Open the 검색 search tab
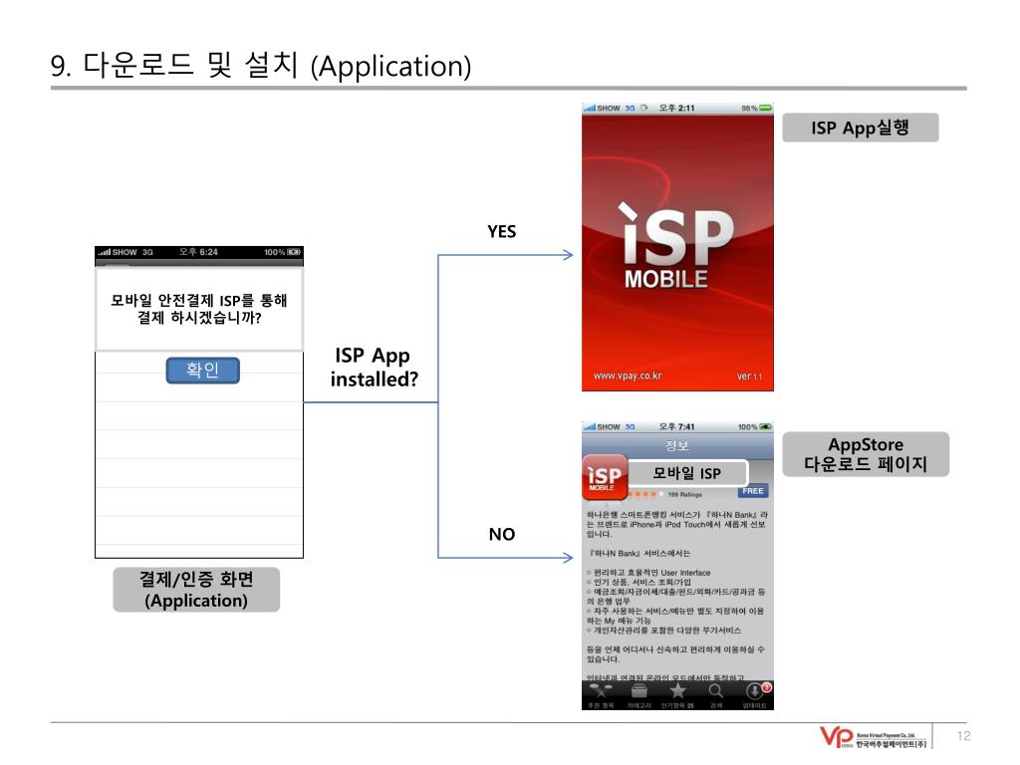1020x765 pixels. (x=715, y=695)
